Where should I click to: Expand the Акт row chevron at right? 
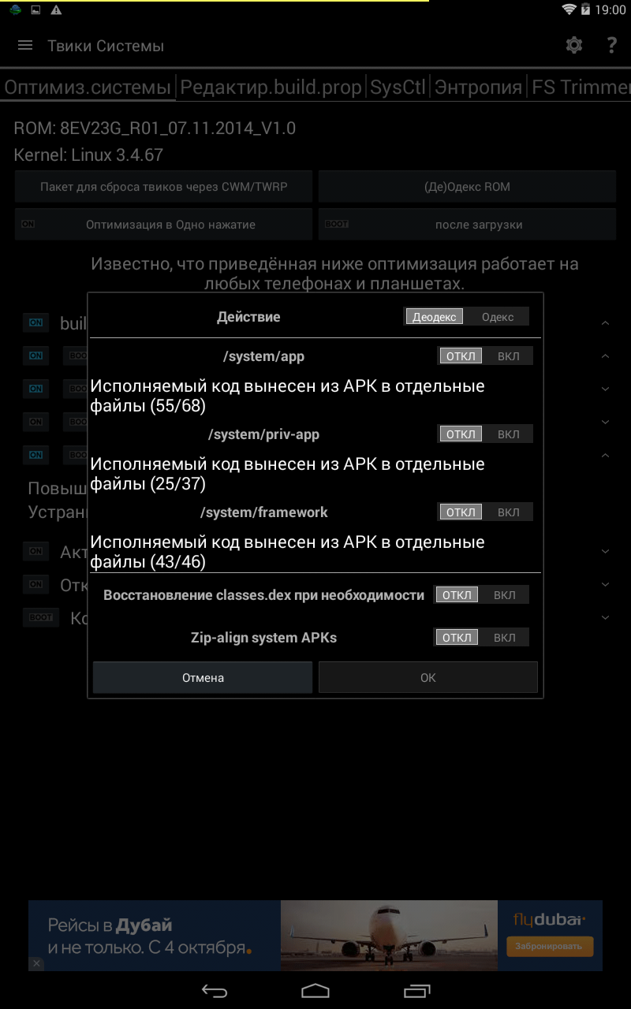click(x=605, y=552)
